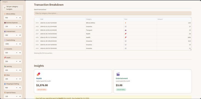Screen dimensions: 201x99
Task: Click the Health insight title
Action: click(39, 78)
